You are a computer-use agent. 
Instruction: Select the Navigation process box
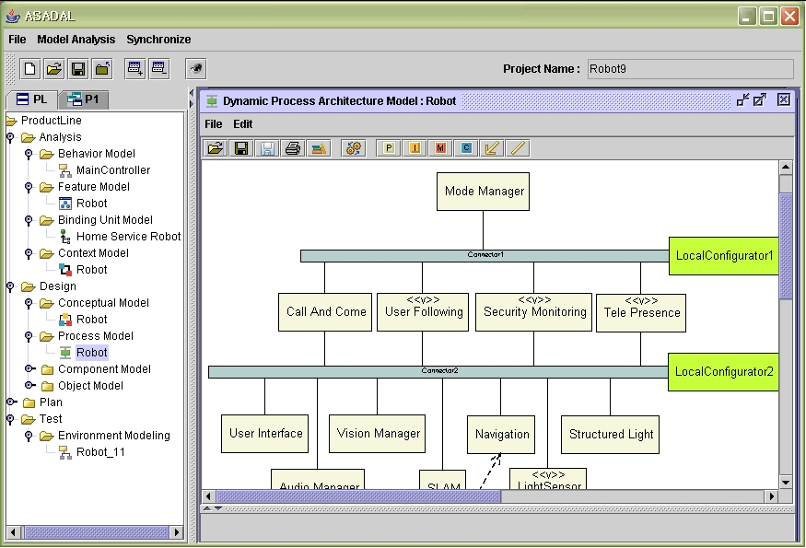tap(501, 435)
